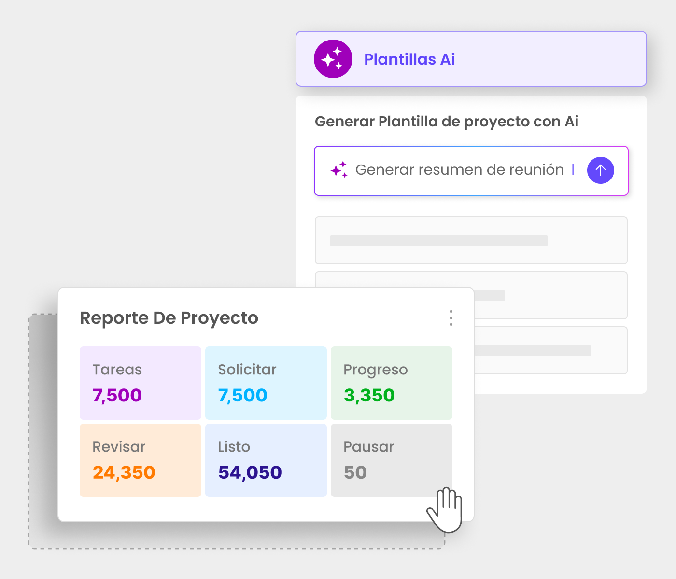Open the Reporte De Proyecto options menu
676x579 pixels.
[451, 318]
